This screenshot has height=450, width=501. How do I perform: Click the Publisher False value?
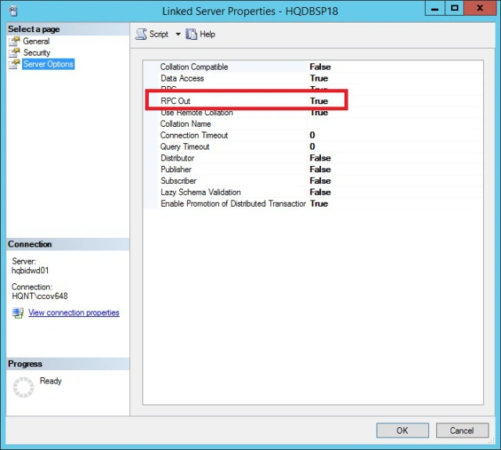point(320,170)
